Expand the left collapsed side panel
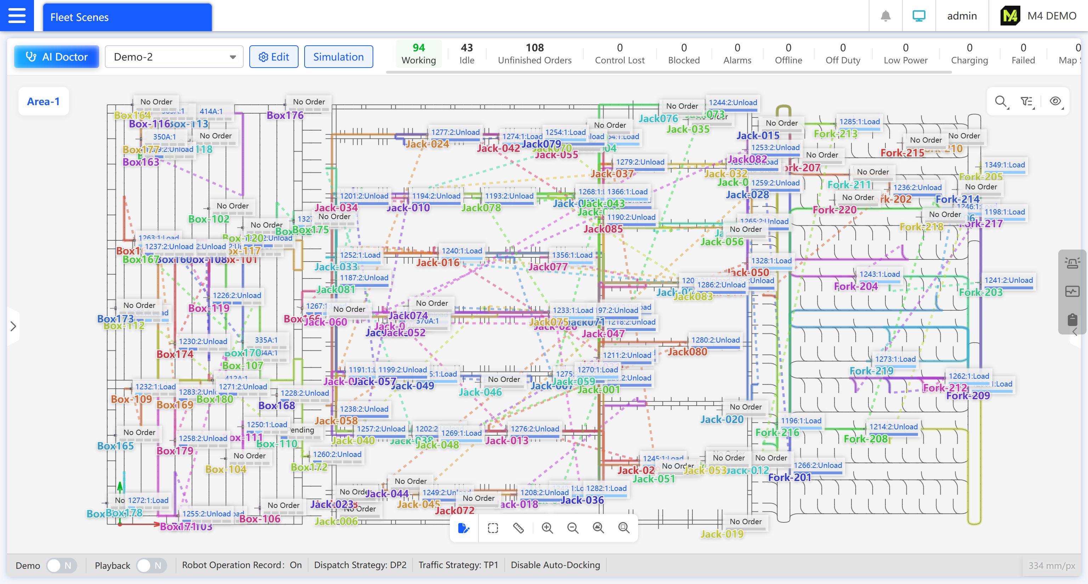1088x584 pixels. [13, 326]
